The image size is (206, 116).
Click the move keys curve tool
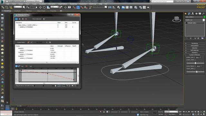click(x=16, y=66)
